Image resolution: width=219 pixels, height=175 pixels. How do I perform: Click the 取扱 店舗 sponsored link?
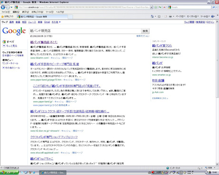pyautogui.click(x=158, y=80)
